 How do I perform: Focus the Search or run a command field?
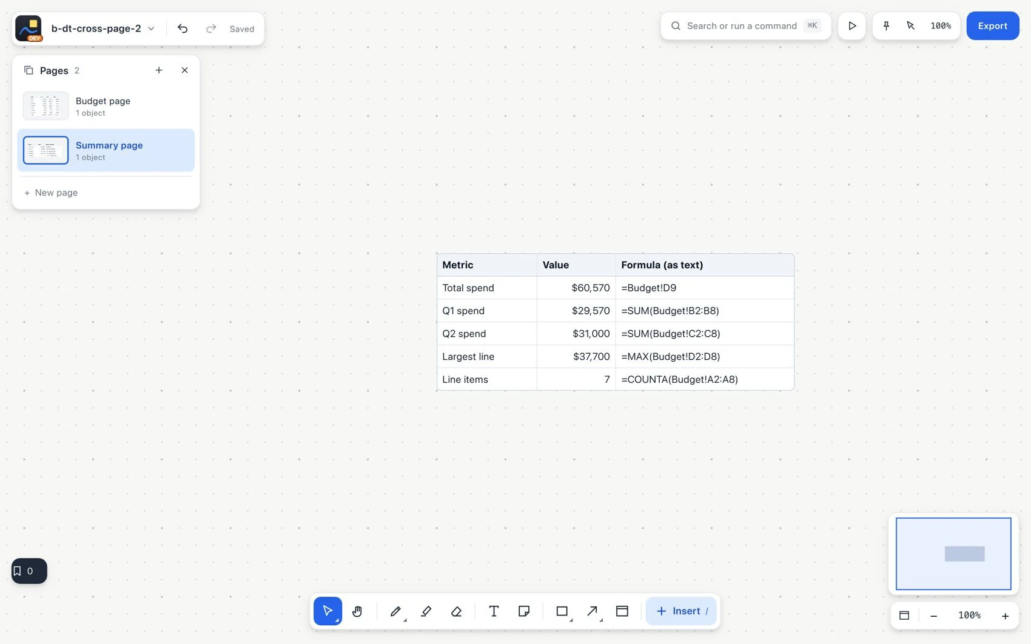pos(745,25)
